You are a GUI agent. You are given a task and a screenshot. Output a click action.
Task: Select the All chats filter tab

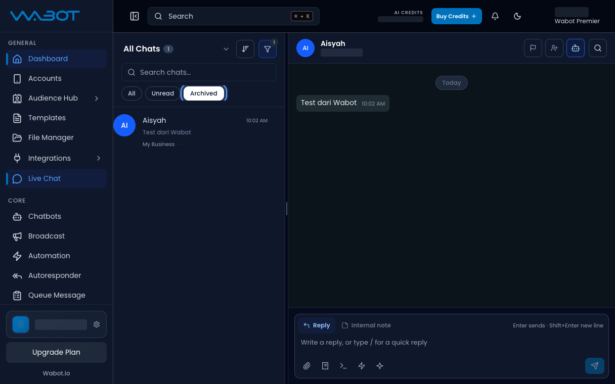(x=131, y=93)
